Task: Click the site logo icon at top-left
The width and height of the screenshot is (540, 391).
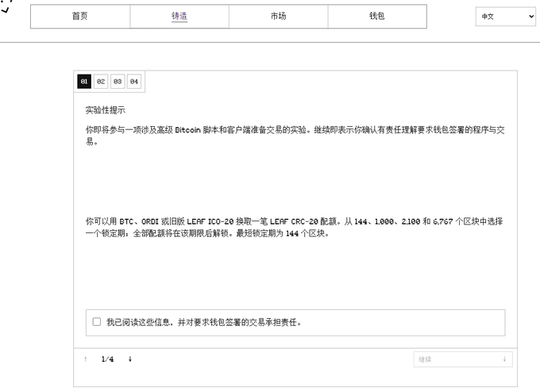Action: [x=8, y=6]
